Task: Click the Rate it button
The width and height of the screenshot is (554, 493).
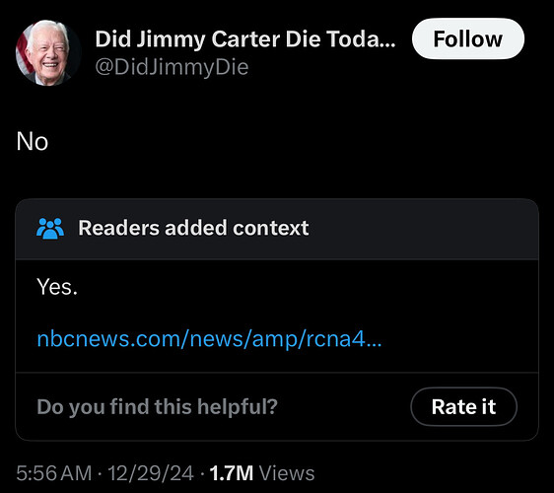Action: click(x=463, y=406)
